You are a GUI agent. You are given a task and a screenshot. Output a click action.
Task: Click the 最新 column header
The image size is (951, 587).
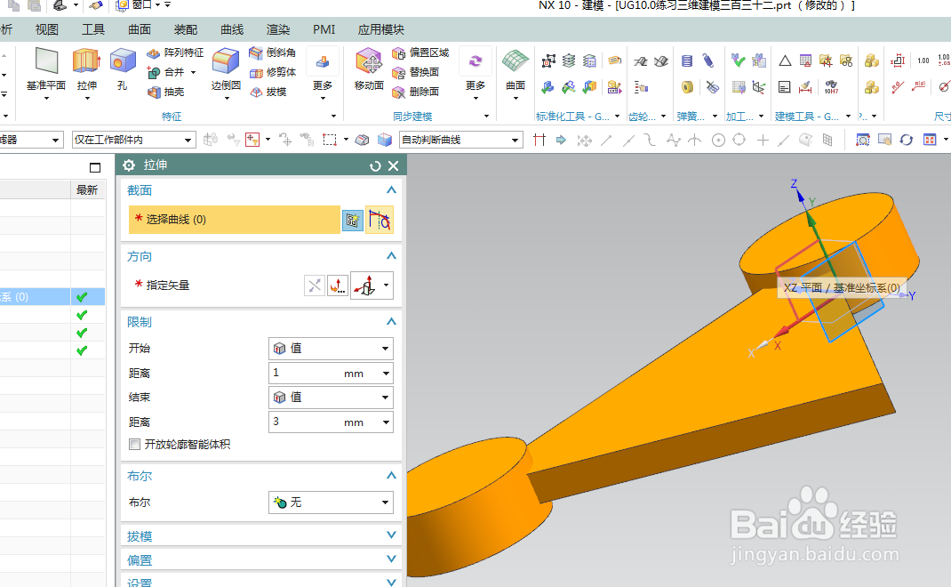tap(87, 190)
